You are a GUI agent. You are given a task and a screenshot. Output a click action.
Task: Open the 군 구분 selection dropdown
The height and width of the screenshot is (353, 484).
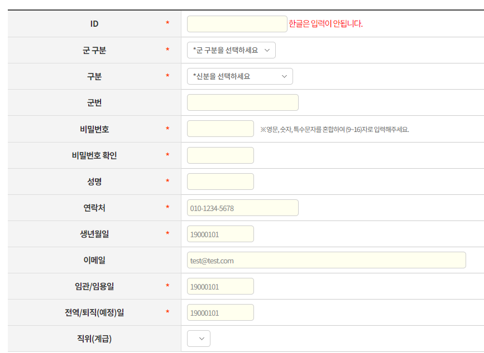tap(231, 50)
